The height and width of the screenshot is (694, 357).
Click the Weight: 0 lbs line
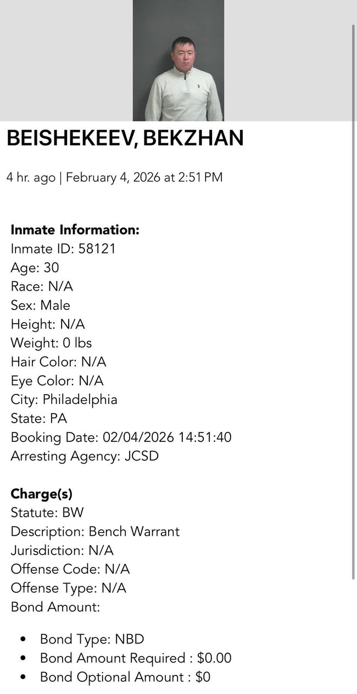(x=51, y=343)
